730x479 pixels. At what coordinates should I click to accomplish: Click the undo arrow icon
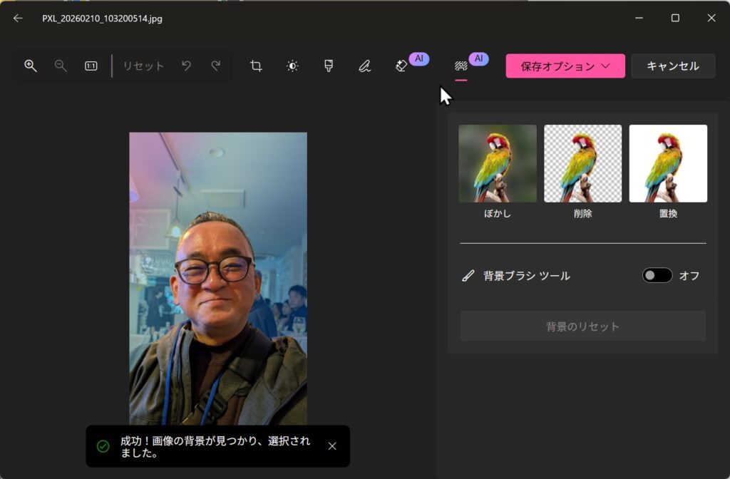pyautogui.click(x=186, y=66)
